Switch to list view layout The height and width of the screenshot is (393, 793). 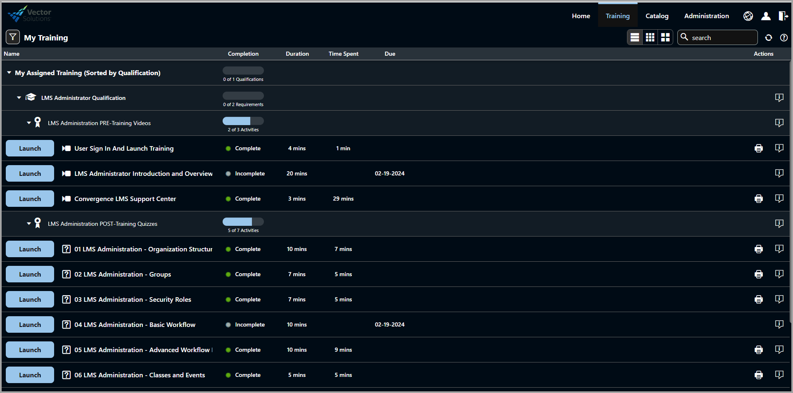(635, 38)
